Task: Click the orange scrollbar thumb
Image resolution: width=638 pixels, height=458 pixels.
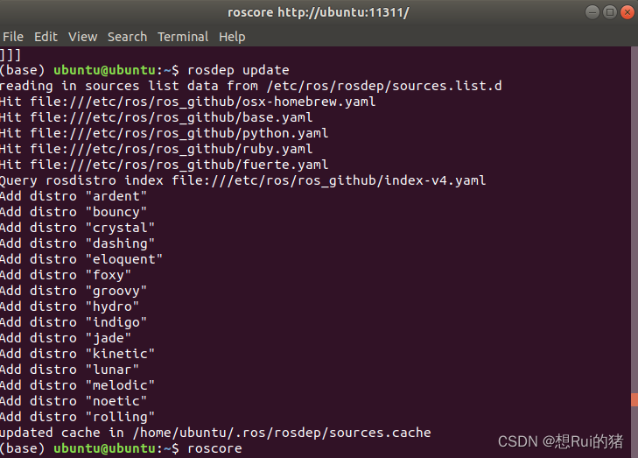Action: pyautogui.click(x=634, y=399)
